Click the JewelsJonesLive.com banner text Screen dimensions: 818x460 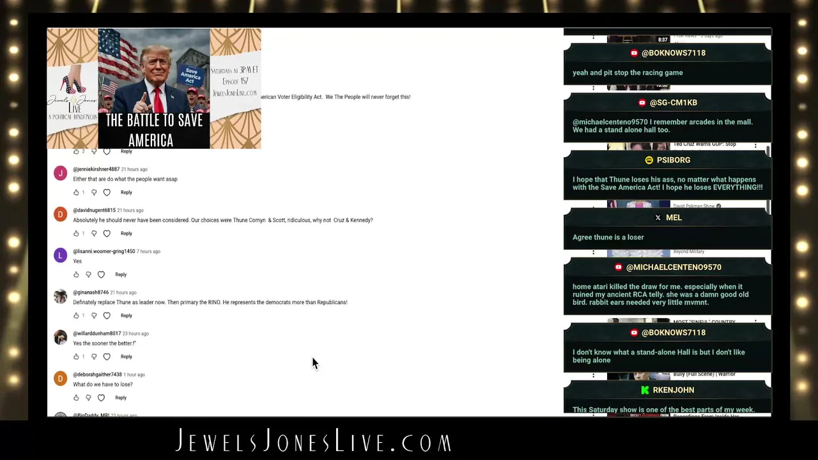click(314, 441)
